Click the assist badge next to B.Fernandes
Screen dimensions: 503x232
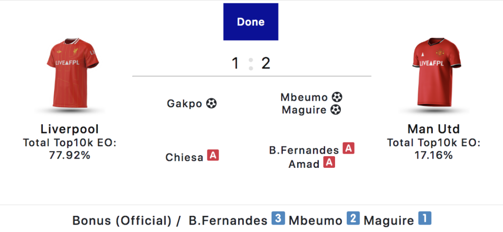[348, 148]
